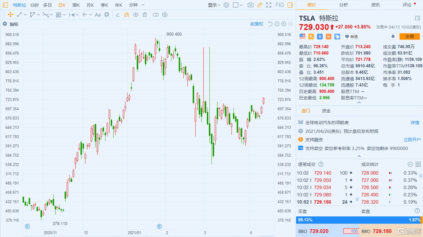
Task: Select the crosshair move tool
Action: click(10, 15)
